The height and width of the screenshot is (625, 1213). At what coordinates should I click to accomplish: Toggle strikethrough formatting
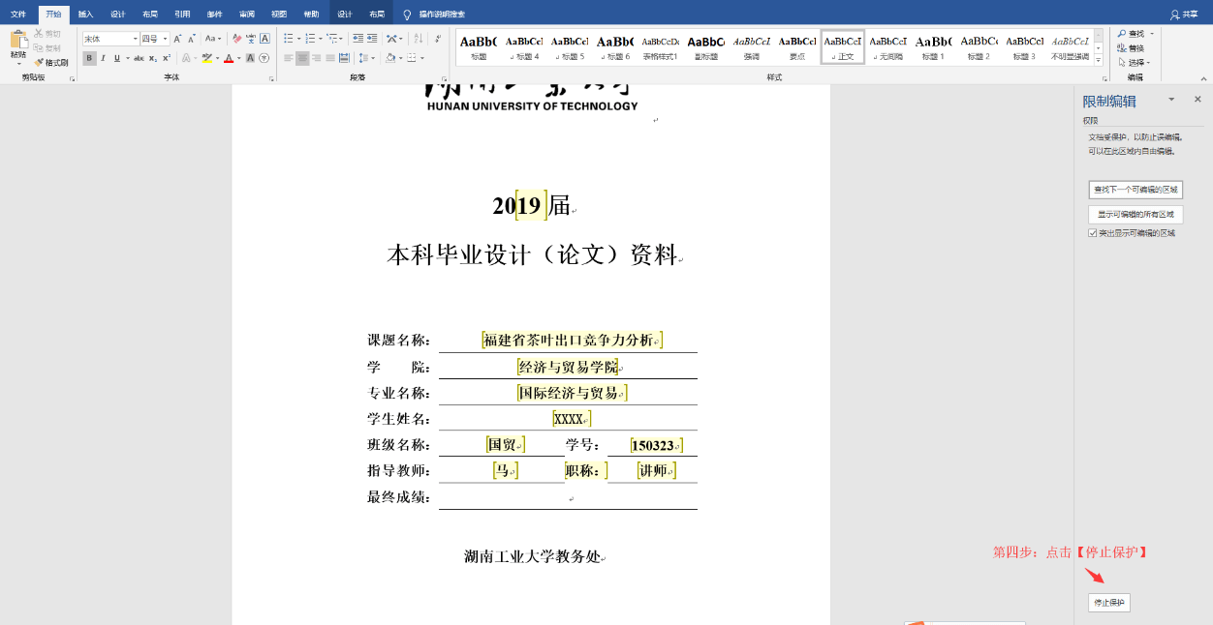click(x=139, y=58)
